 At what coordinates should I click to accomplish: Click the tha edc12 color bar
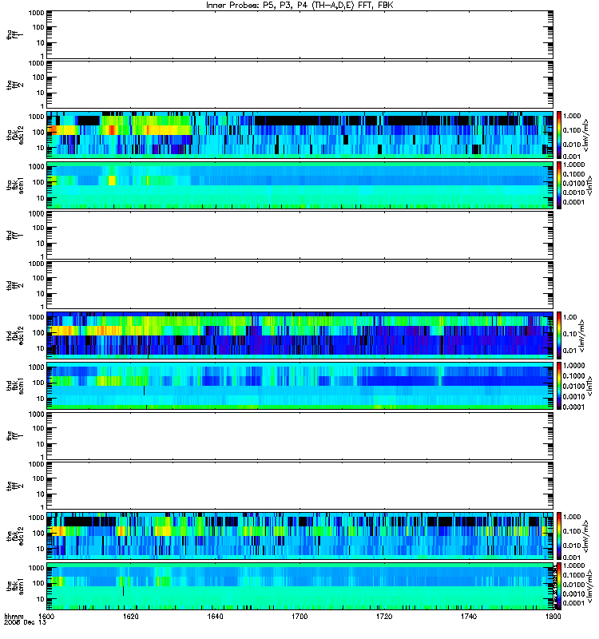[559, 134]
